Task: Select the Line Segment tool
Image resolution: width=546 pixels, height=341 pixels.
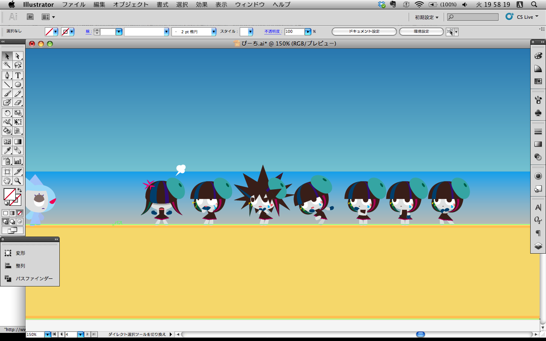Action: (7, 84)
